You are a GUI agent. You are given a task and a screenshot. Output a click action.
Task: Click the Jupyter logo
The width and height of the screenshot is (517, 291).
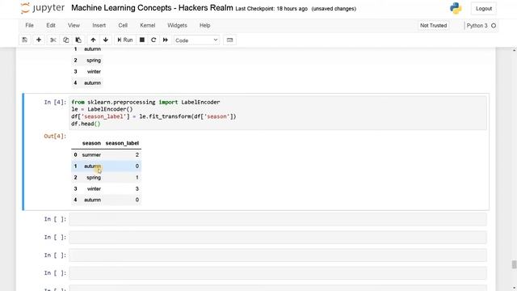pos(43,8)
